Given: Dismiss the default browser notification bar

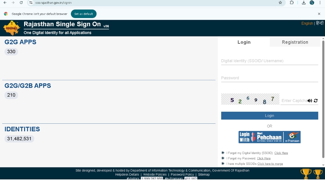Looking at the screenshot, I should 319,14.
